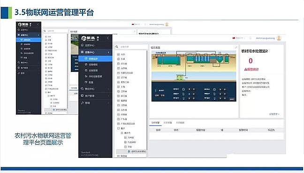The image size is (304, 173).
Task: Click the fullscreen icon on the front 组态画面 panel
Action: [x=236, y=47]
